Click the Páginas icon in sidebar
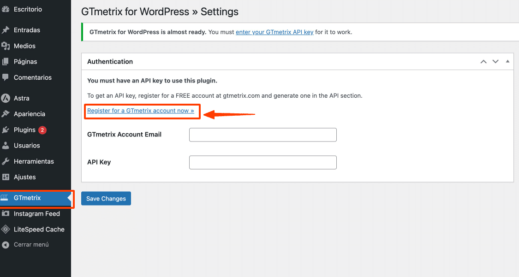519x277 pixels. pyautogui.click(x=5, y=61)
